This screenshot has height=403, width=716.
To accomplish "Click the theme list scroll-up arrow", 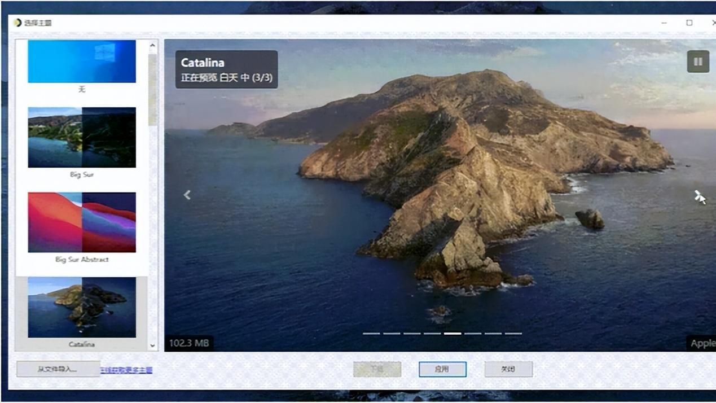I will tap(152, 45).
